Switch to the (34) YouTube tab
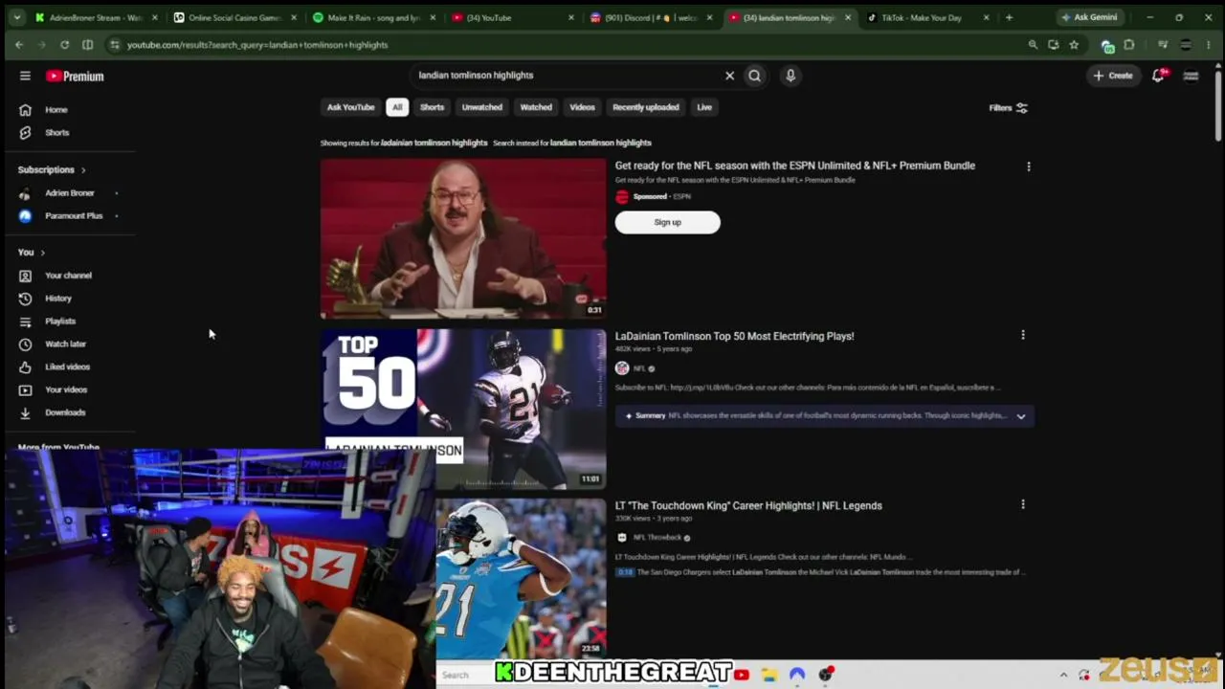The height and width of the screenshot is (689, 1225). (512, 17)
